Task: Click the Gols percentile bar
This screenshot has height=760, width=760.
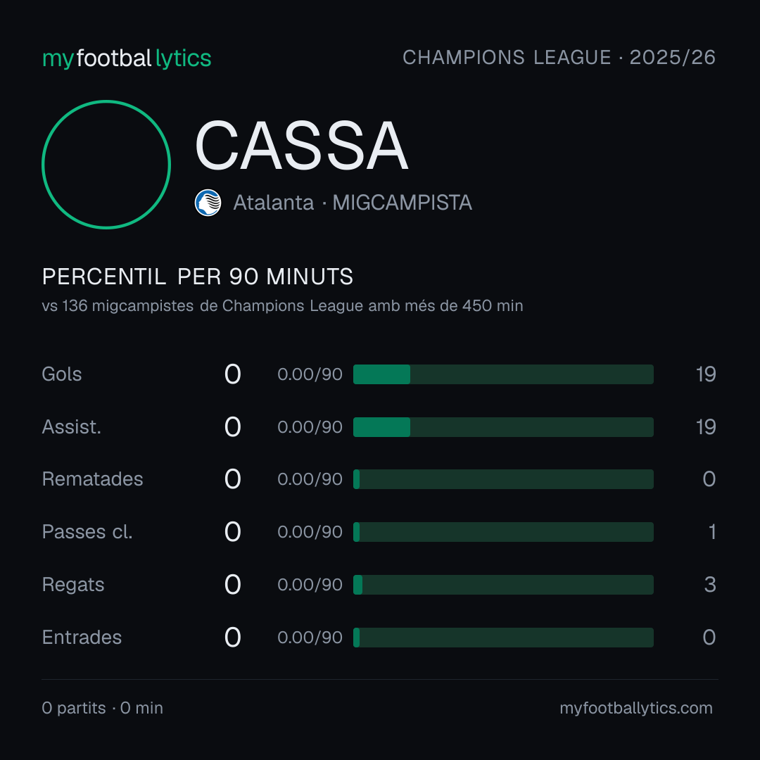Action: coord(503,374)
